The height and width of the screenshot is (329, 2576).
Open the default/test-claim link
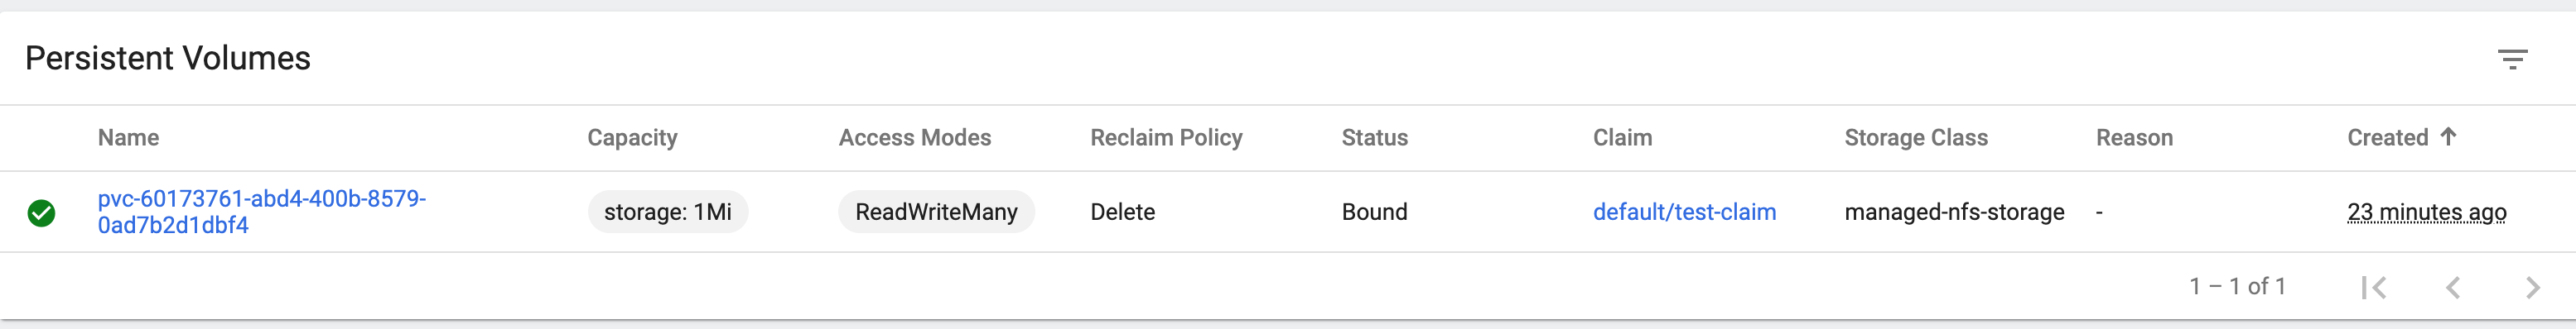tap(1684, 212)
